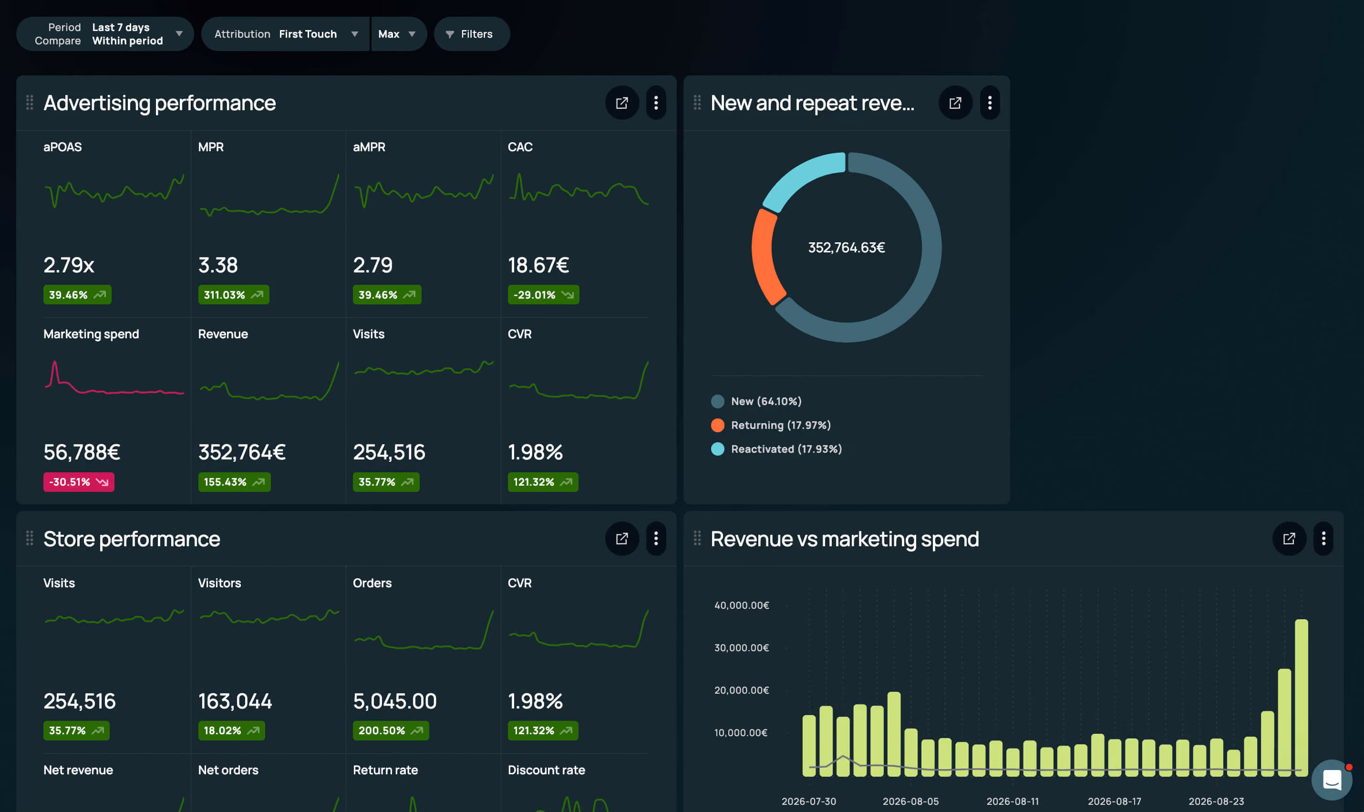This screenshot has height=812, width=1364.
Task: Click the donut total 352,764.63€
Action: [x=846, y=248]
